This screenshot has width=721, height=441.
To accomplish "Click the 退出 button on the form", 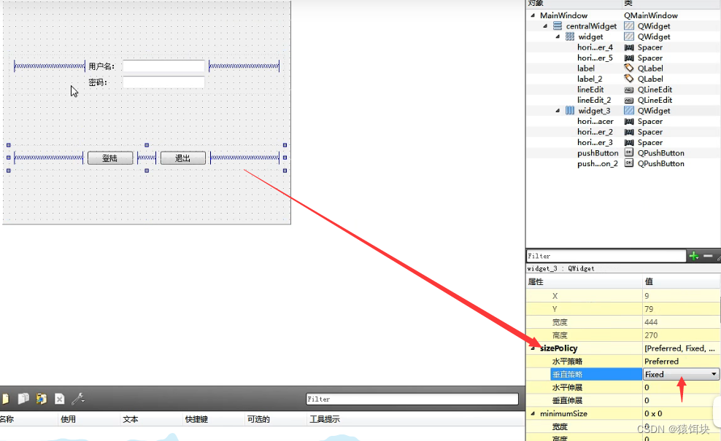I will (182, 158).
